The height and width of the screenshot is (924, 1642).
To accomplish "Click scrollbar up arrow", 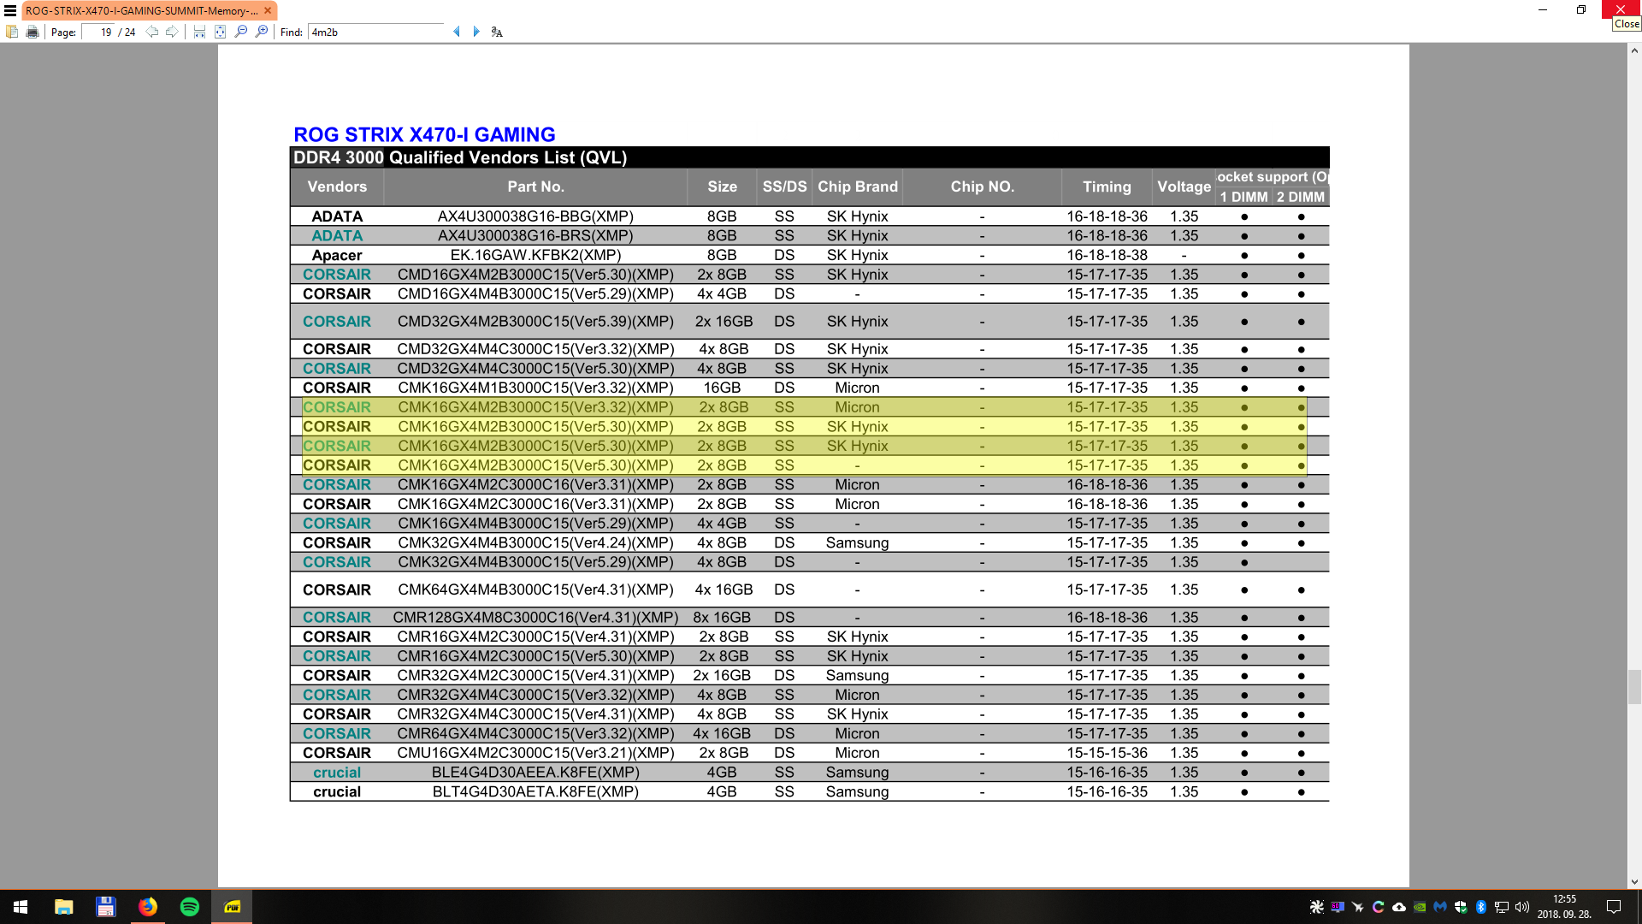I will click(1634, 50).
